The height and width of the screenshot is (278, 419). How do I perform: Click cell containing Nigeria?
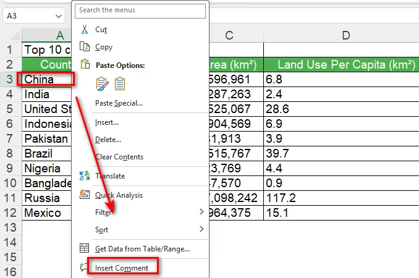pos(47,168)
